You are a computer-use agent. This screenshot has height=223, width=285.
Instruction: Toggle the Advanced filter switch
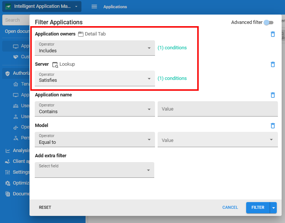269,22
